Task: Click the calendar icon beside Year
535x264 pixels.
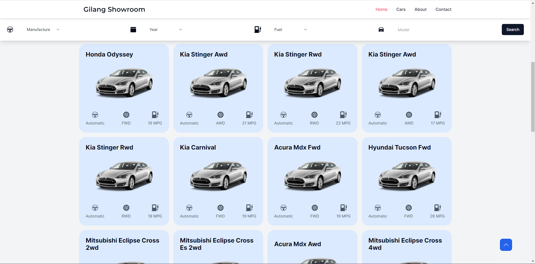Action: pos(133,30)
